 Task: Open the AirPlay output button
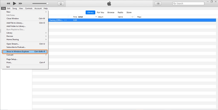tap(61, 3)
